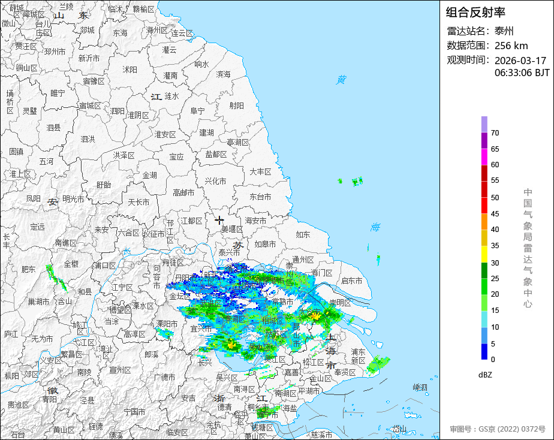Click the dBZ unit label under the legend
Viewport: 554px width, 440px height.
[x=484, y=375]
